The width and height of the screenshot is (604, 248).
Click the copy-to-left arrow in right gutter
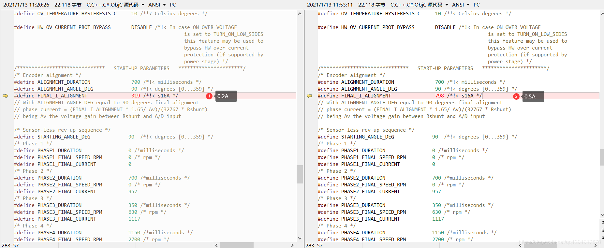click(x=309, y=96)
